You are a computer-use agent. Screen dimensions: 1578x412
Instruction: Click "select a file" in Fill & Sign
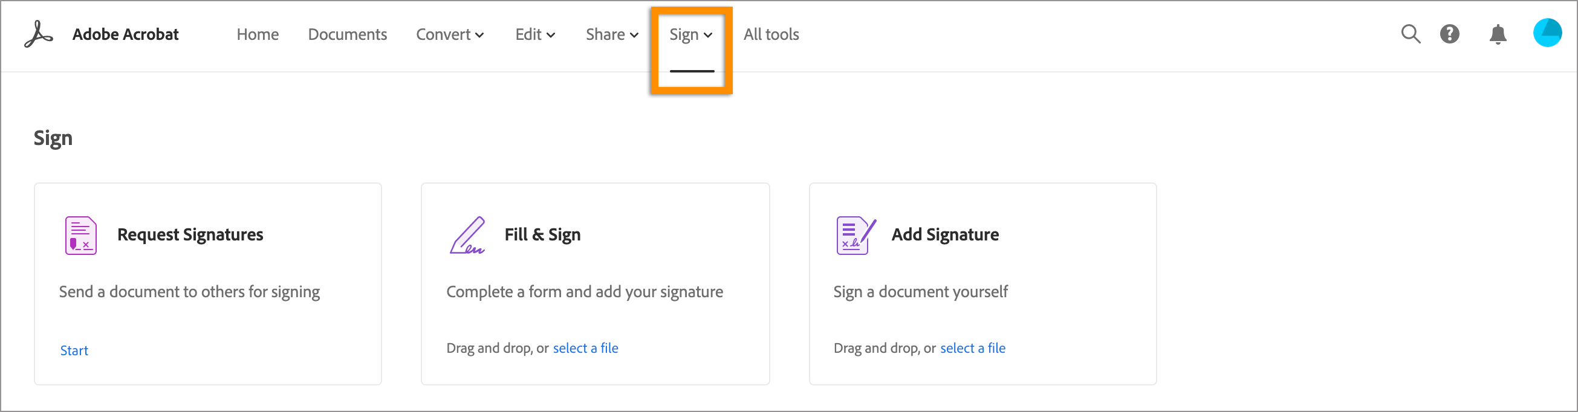click(x=585, y=349)
